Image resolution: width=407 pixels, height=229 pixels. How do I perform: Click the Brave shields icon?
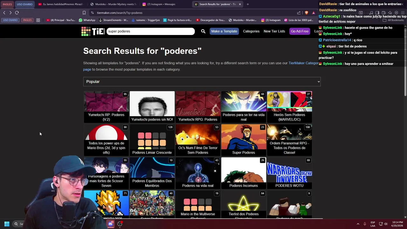coord(306,13)
